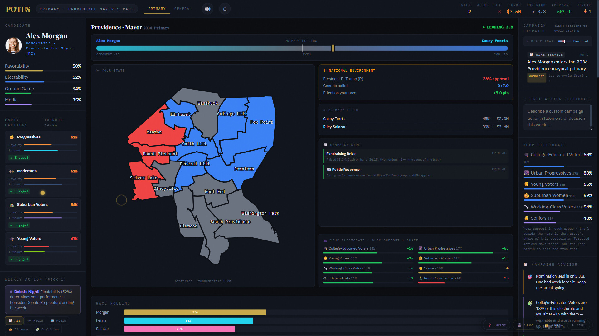The width and height of the screenshot is (599, 336).
Task: Click the National Environment thermometer icon
Action: pyautogui.click(x=325, y=71)
